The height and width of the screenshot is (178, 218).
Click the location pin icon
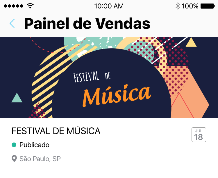click(14, 159)
